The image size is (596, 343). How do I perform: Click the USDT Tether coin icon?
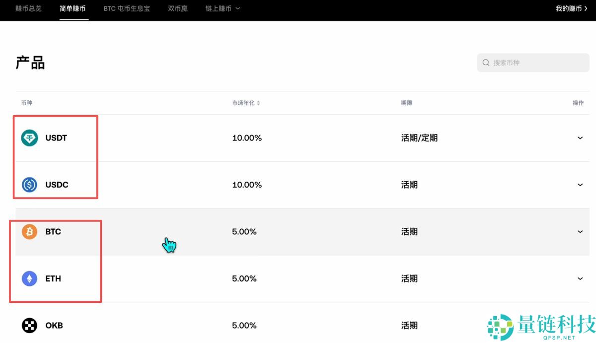tap(29, 137)
